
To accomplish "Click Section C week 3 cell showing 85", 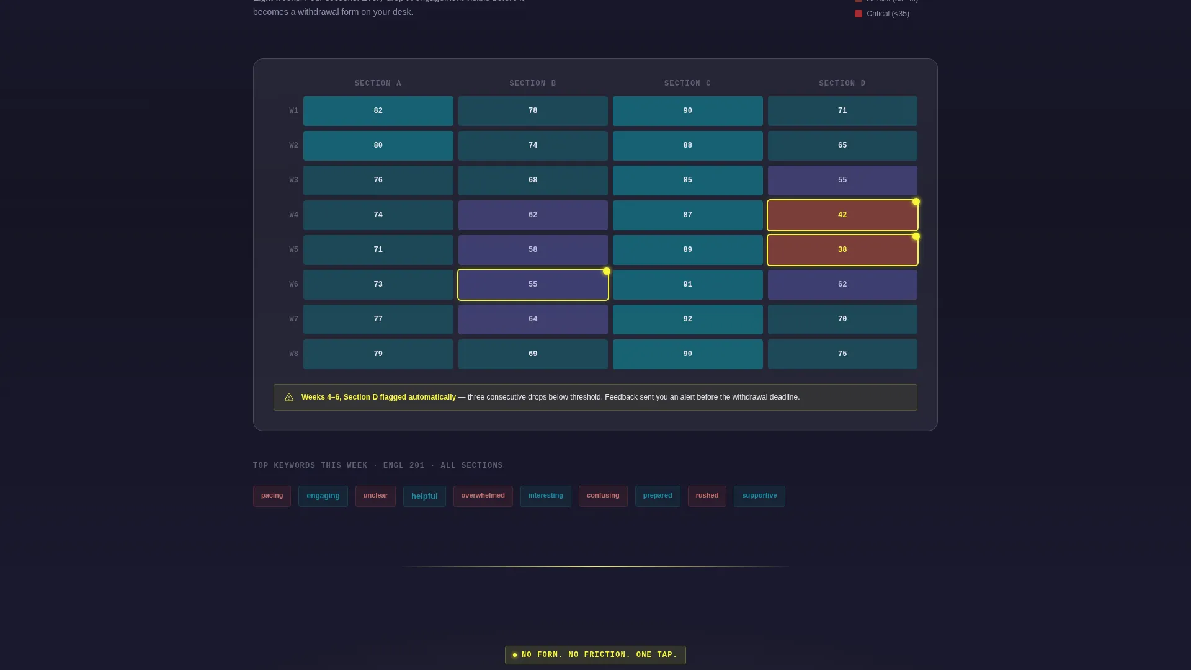I will (x=688, y=181).
